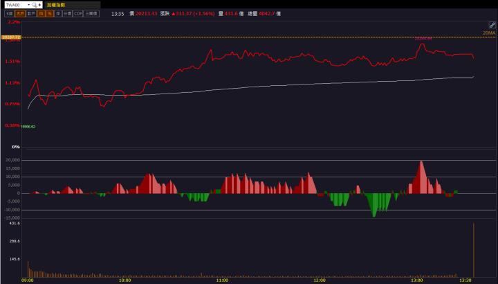The image size is (498, 284).
Task: Click the 加權指數 index name label
Action: [x=57, y=5]
